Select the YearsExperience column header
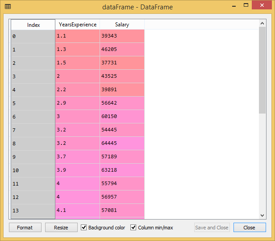 78,25
